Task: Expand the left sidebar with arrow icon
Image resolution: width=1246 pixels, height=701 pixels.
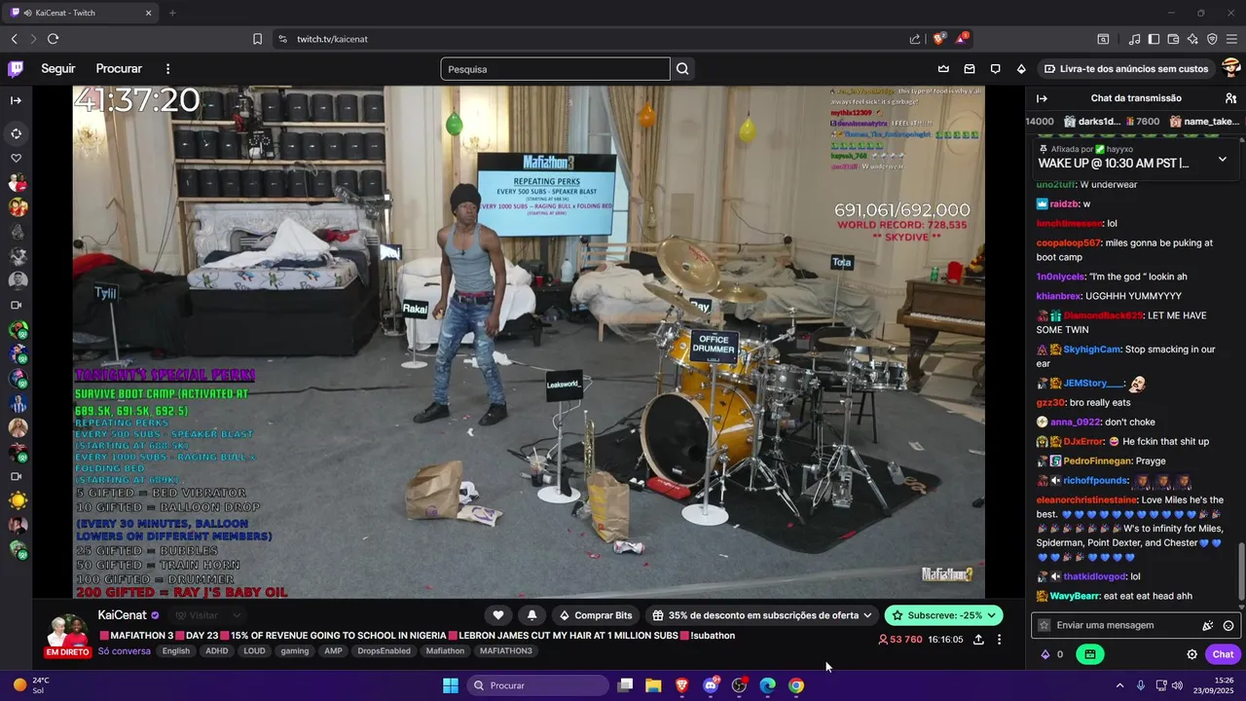Action: point(16,100)
